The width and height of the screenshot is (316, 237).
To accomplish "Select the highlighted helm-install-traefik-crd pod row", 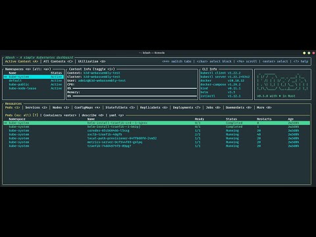I will [157, 123].
